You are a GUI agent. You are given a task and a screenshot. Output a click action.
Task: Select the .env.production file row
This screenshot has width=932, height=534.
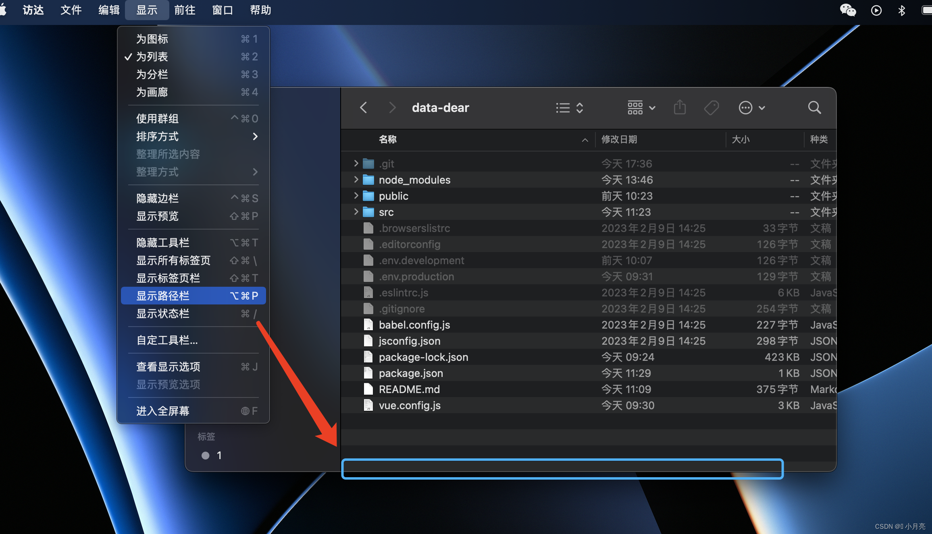coord(589,276)
